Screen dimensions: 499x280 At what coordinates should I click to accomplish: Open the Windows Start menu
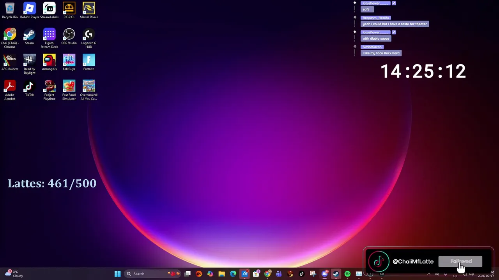tap(117, 274)
